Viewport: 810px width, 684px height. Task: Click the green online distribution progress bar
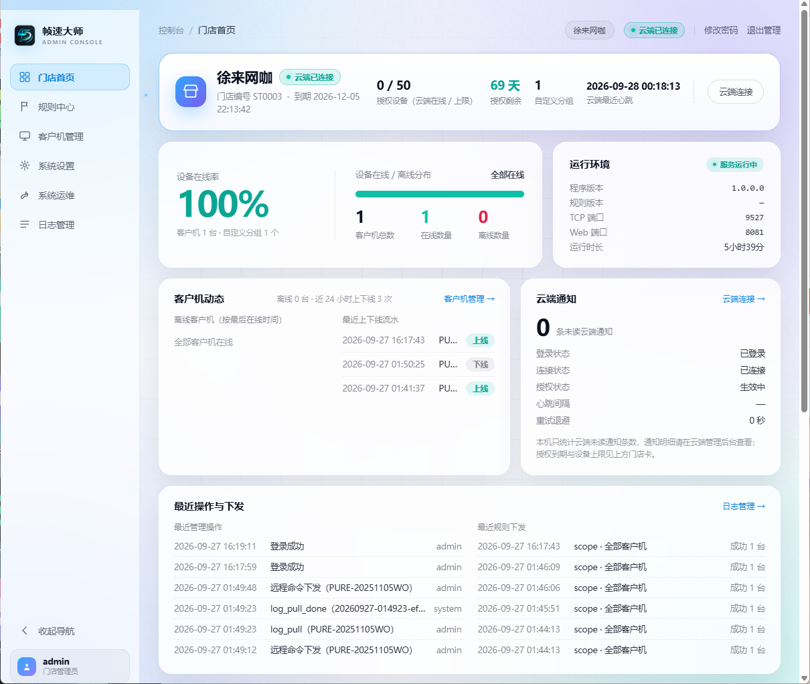pos(440,194)
